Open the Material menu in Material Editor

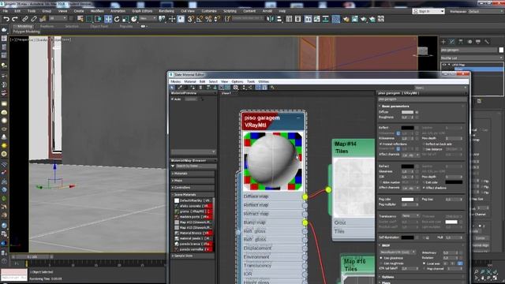(x=190, y=82)
